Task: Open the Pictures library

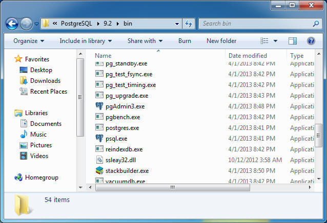Action: (x=41, y=145)
